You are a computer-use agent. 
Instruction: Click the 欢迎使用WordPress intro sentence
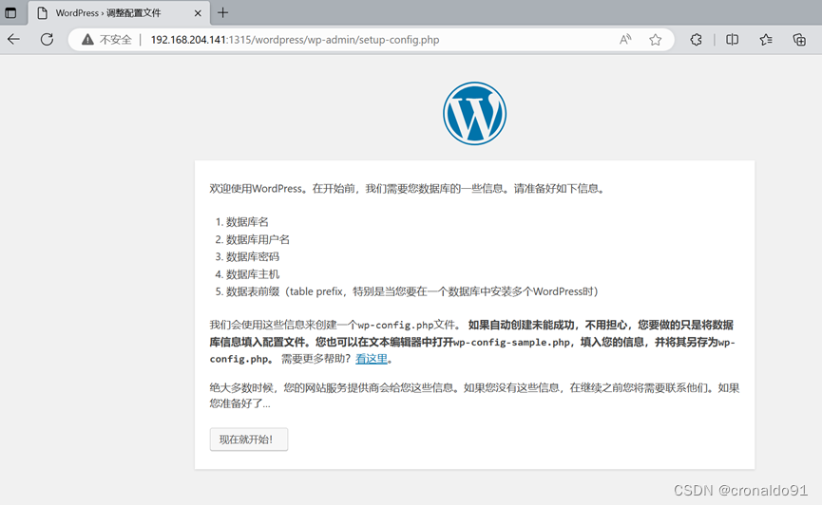coord(408,189)
